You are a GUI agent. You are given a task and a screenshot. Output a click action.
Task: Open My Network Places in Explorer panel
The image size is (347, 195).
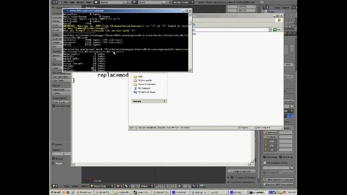146,92
